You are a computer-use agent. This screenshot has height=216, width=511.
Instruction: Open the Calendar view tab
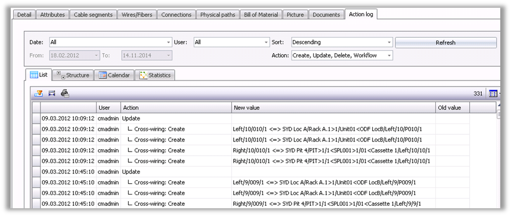(114, 75)
